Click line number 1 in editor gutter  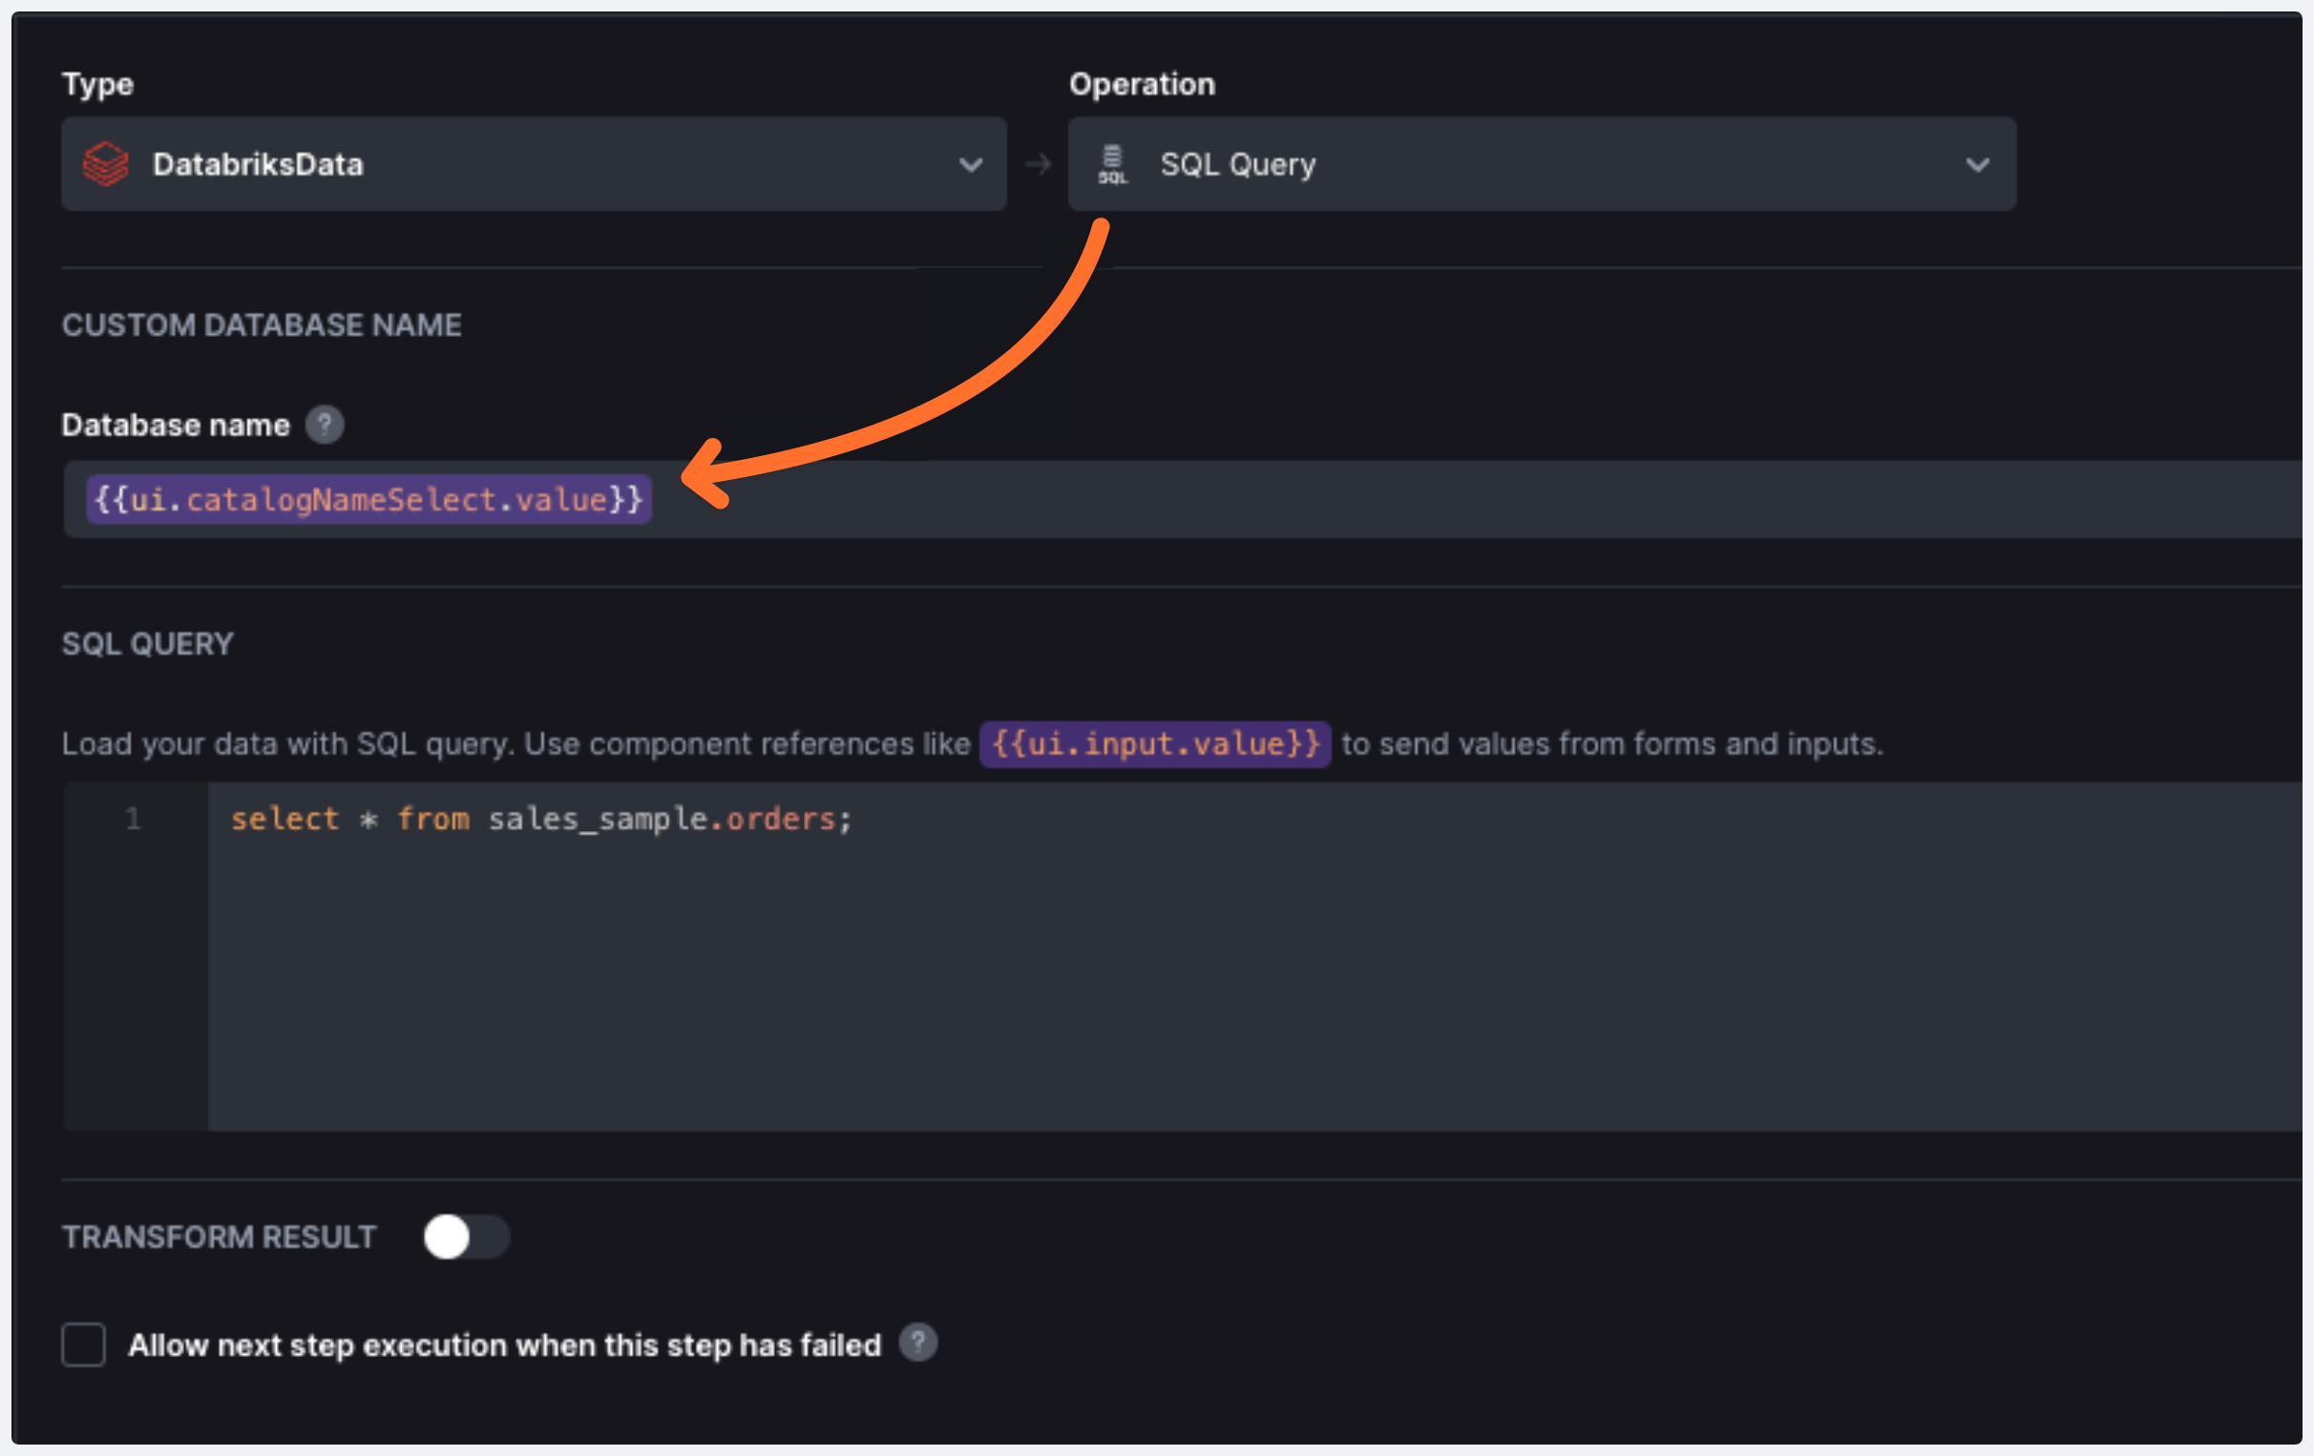[133, 820]
